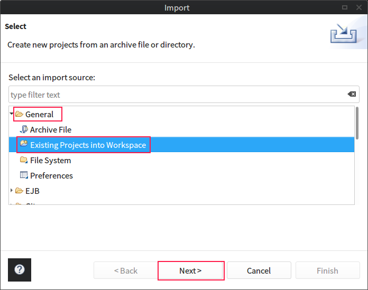The image size is (368, 290).
Task: Select the General category label
Action: tap(40, 115)
